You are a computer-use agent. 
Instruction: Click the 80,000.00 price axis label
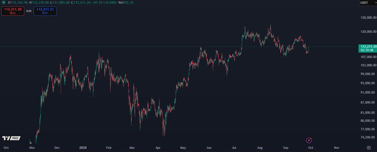(368, 121)
